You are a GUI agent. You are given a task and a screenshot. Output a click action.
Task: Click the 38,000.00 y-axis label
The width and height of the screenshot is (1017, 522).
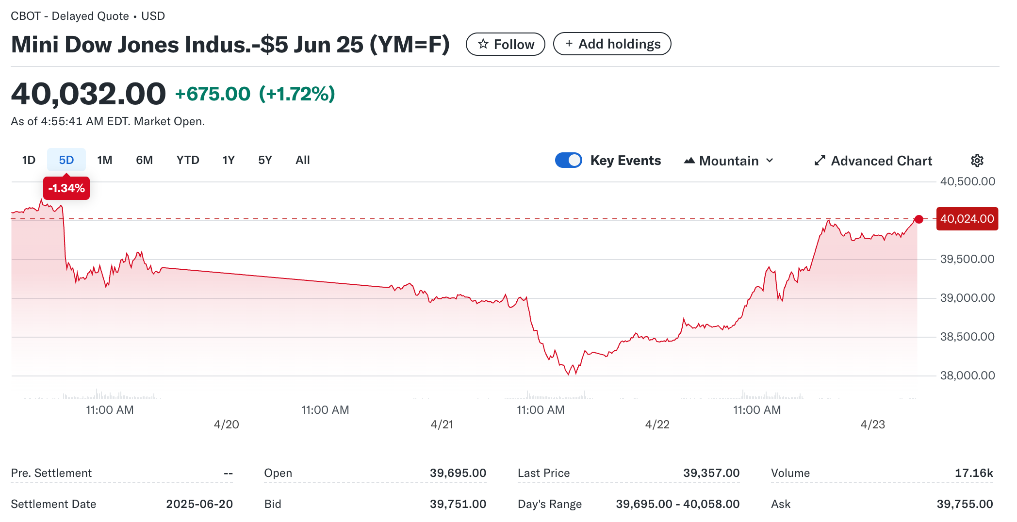pyautogui.click(x=968, y=375)
